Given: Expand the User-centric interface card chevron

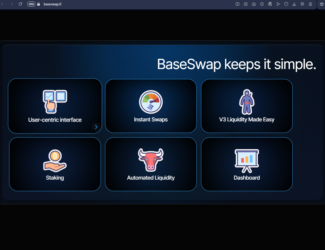Looking at the screenshot, I should 96,127.
